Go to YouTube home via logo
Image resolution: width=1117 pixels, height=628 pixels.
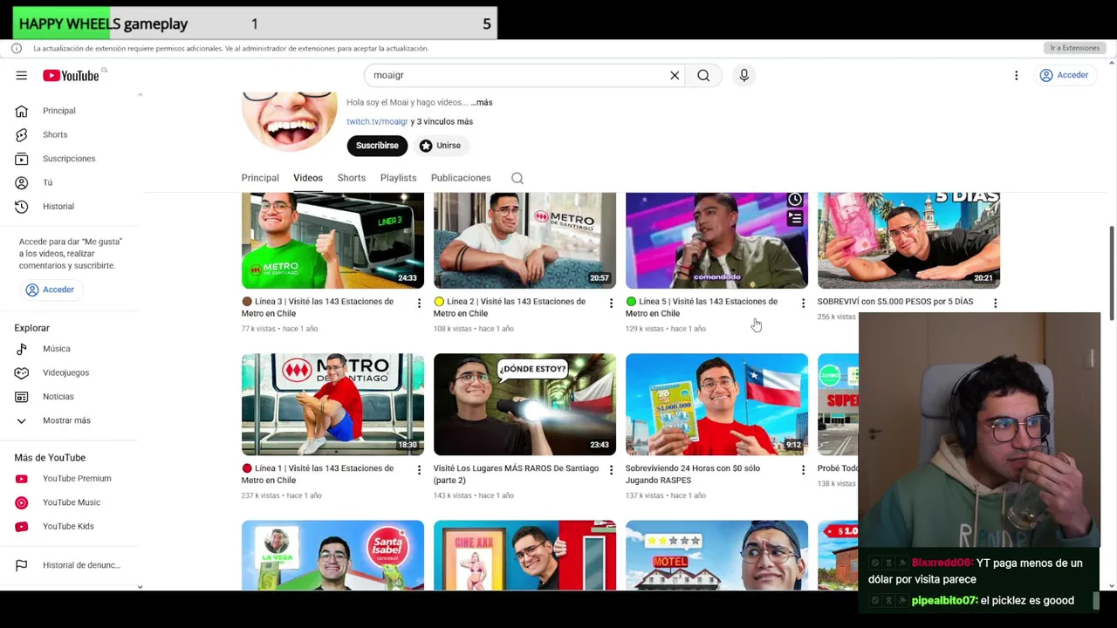(x=71, y=76)
